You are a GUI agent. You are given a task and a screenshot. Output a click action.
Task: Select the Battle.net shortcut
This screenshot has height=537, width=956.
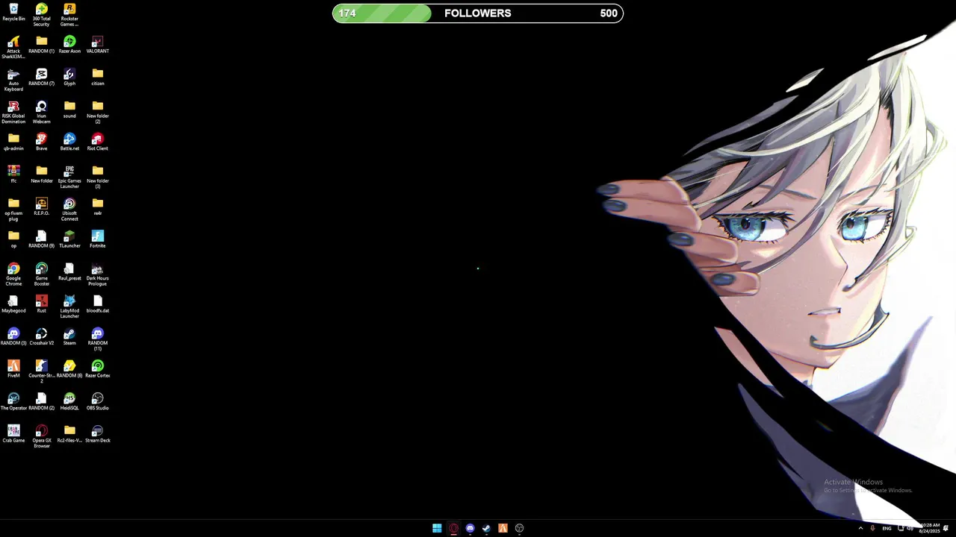pos(69,142)
